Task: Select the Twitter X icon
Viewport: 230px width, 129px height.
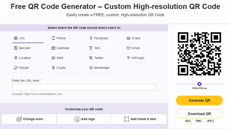Action: point(91,58)
